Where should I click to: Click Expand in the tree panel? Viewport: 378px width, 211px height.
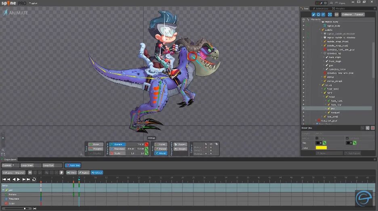[359, 15]
